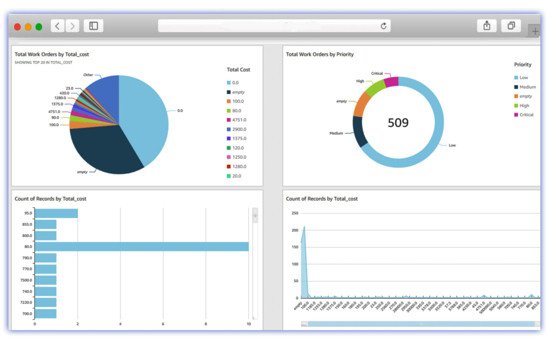The width and height of the screenshot is (550, 348).
Task: Click the 509 center of the Priority donut
Action: pos(399,123)
